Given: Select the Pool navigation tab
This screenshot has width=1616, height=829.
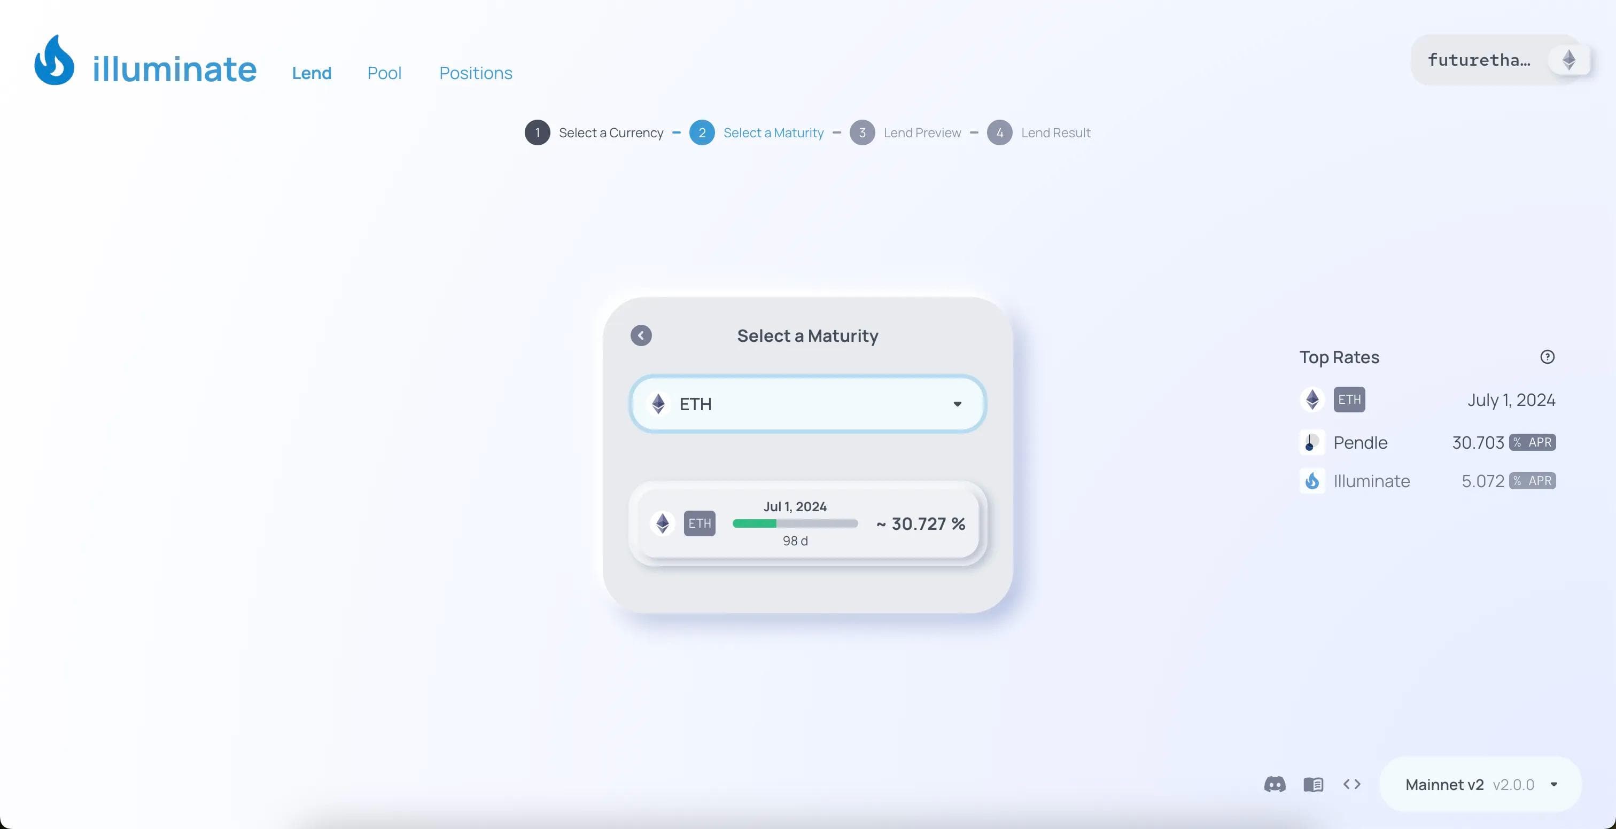Looking at the screenshot, I should point(384,72).
